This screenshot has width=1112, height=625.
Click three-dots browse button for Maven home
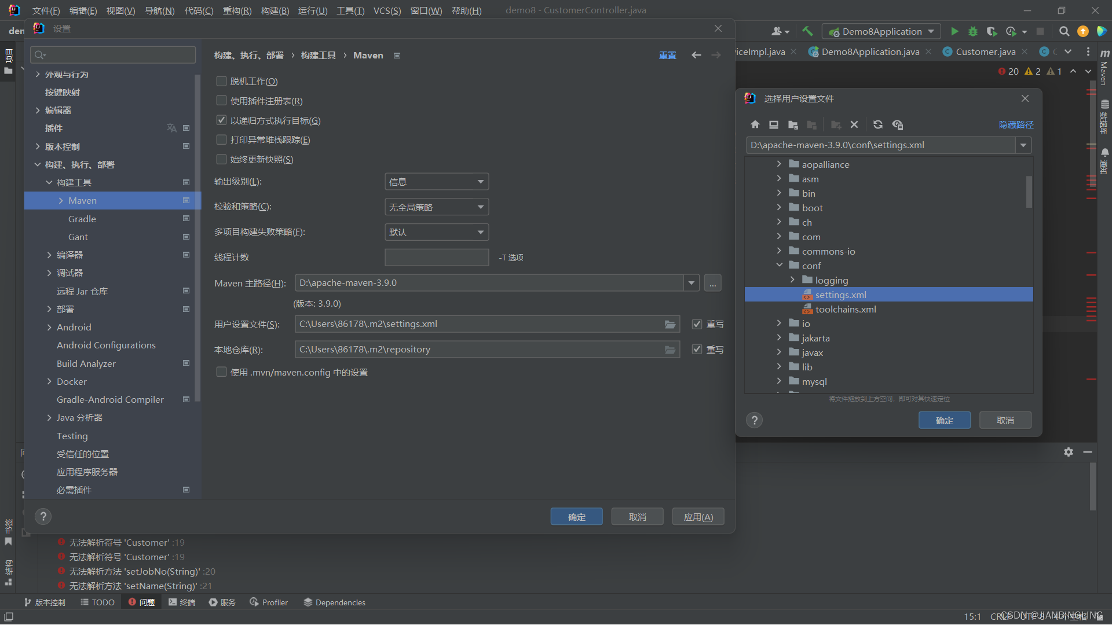click(x=713, y=283)
